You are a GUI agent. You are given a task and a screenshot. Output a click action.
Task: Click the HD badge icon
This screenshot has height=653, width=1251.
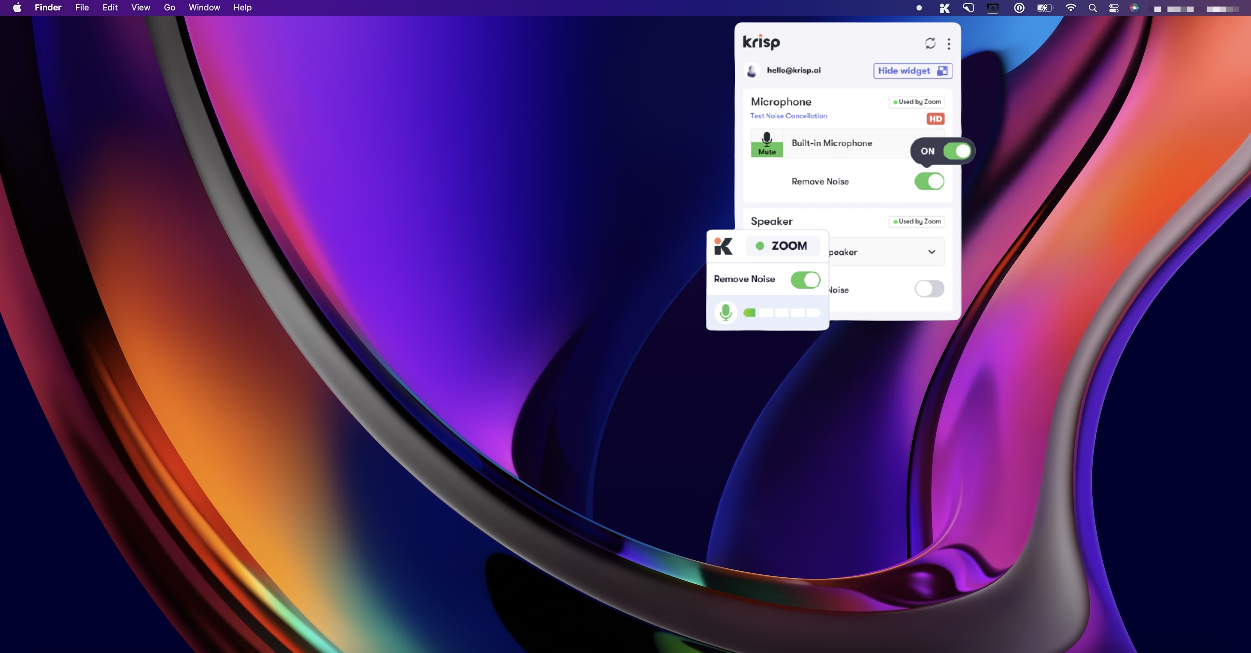935,119
